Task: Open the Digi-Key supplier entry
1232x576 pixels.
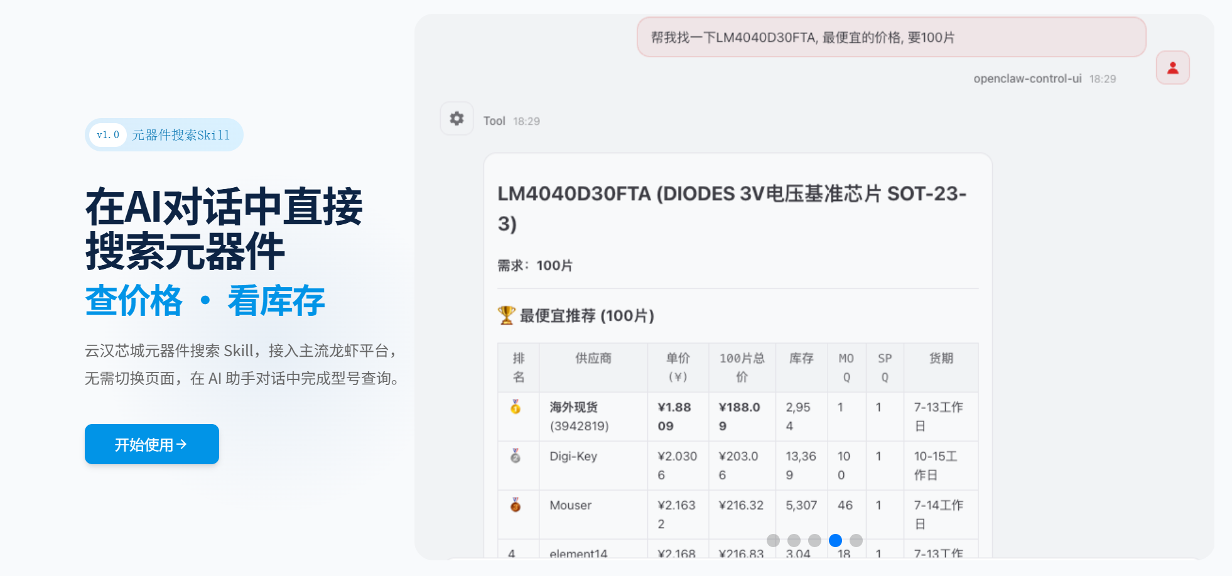Action: point(573,457)
